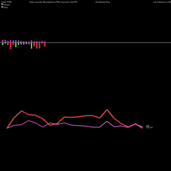Click the "Price" legend label
Image resolution: width=171 pixels, height=171 pixels.
pos(5,8)
